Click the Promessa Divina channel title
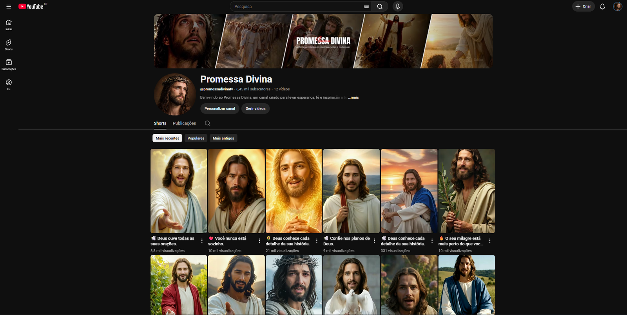The image size is (627, 315). (x=236, y=79)
